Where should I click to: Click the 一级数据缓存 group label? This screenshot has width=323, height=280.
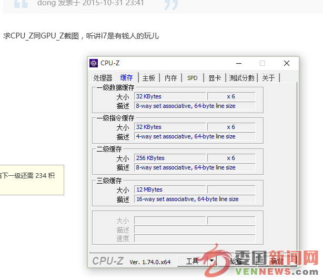point(115,87)
